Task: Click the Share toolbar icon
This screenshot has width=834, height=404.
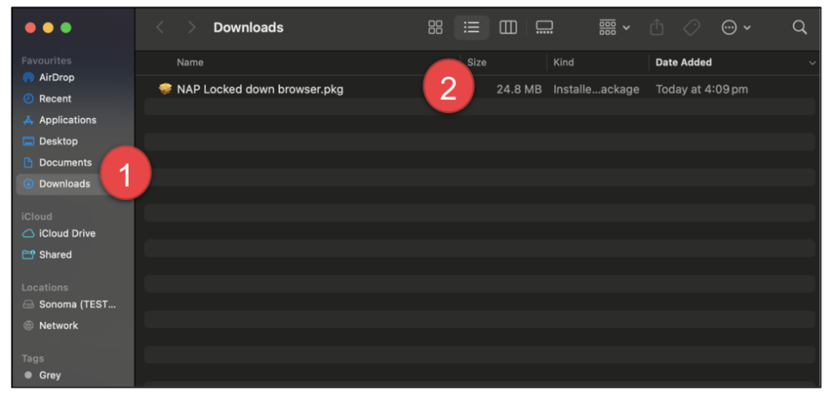Action: point(656,28)
